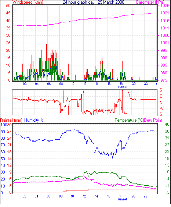Screen dimensions: 171x207
Task: Click the E wind direction label
Action: [161, 96]
